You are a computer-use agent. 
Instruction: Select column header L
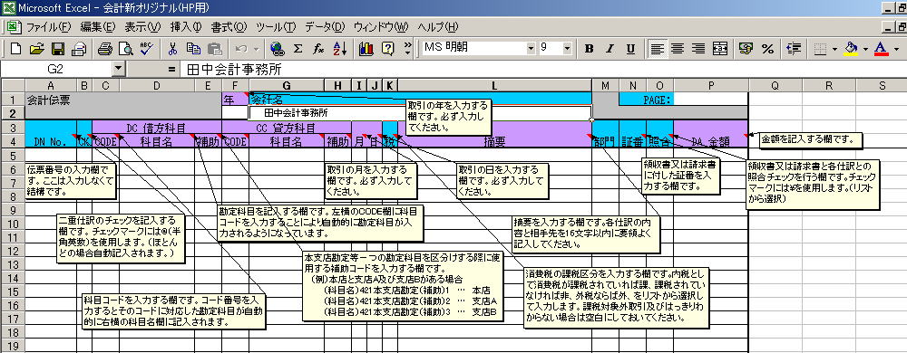[494, 85]
